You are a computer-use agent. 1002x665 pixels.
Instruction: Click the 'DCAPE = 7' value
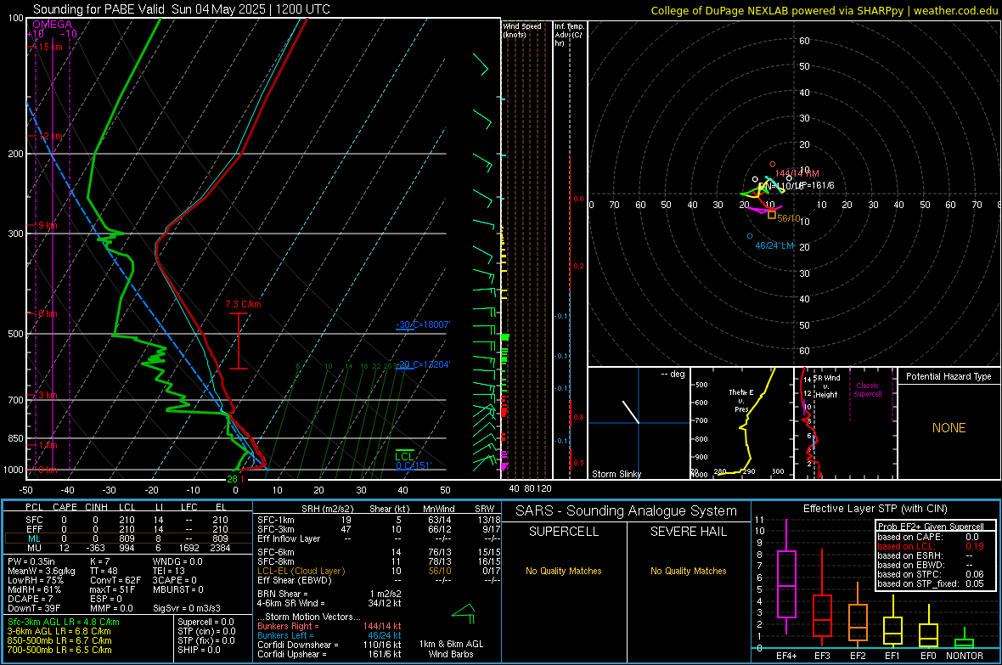[30, 599]
